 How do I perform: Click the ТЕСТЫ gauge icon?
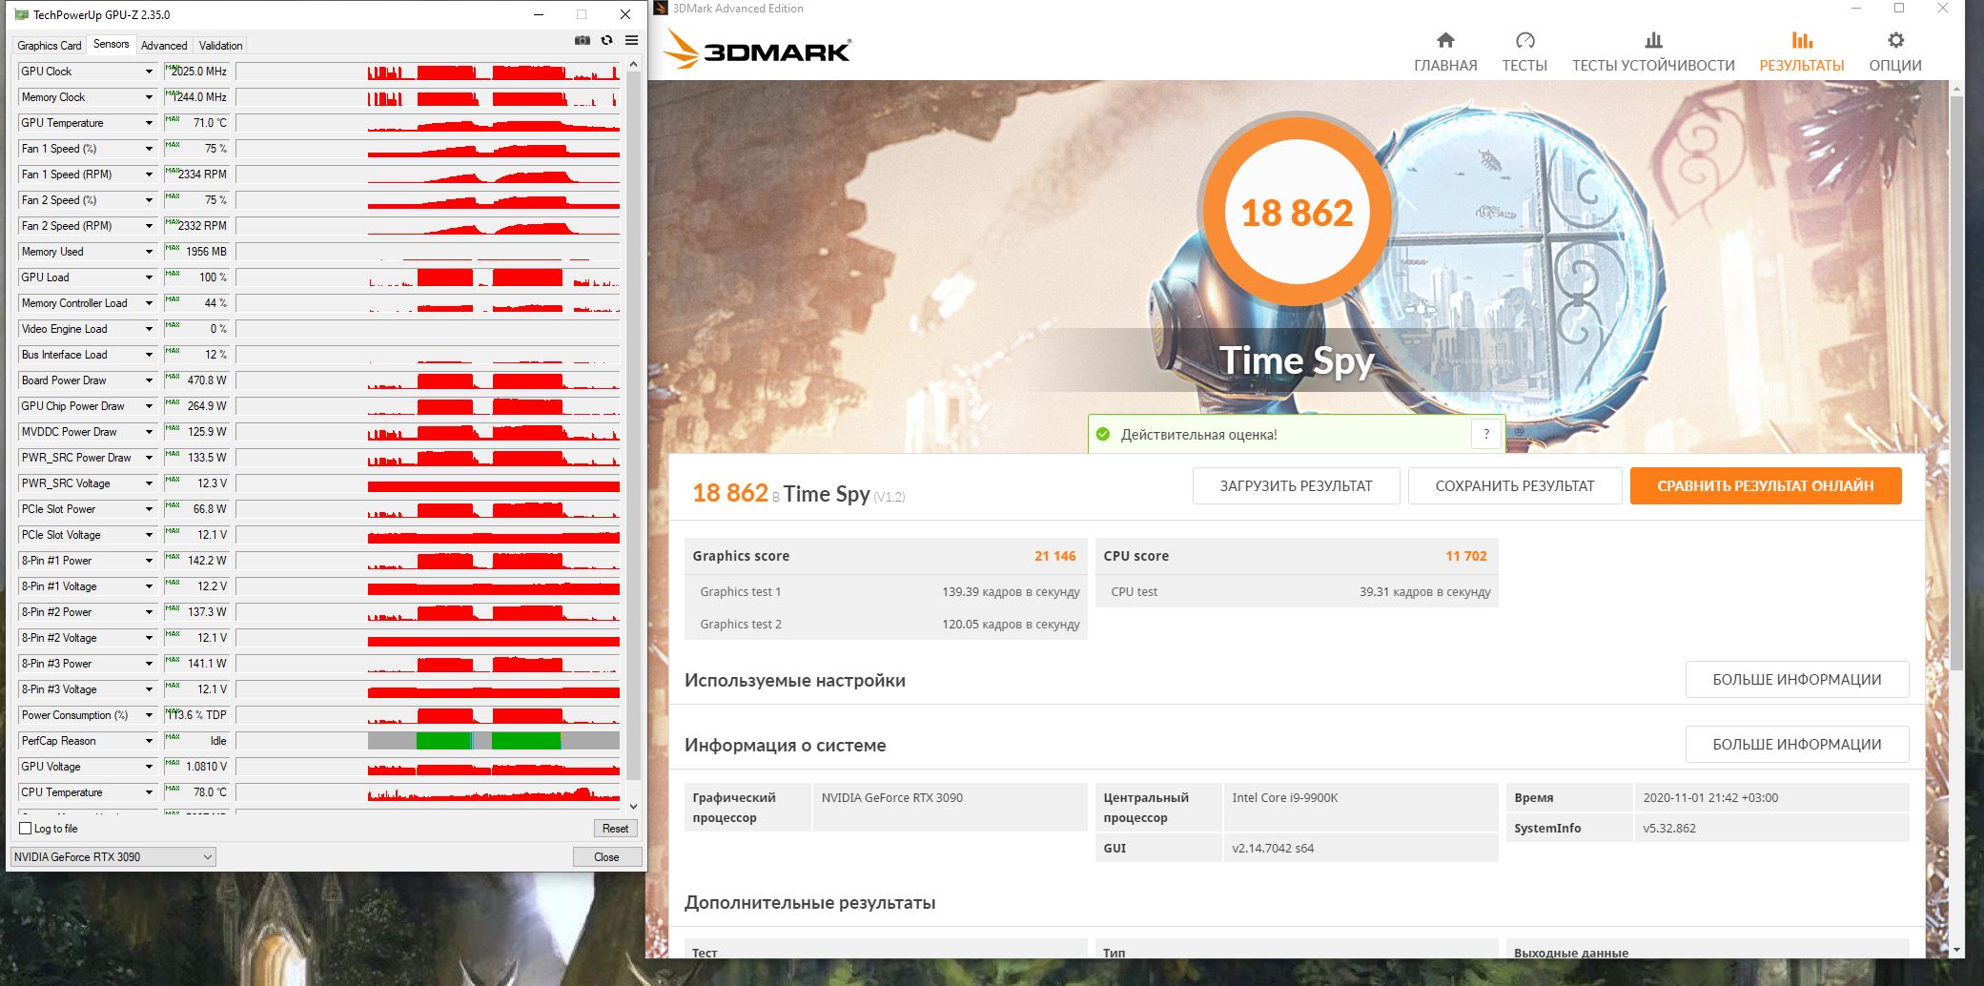[1524, 40]
